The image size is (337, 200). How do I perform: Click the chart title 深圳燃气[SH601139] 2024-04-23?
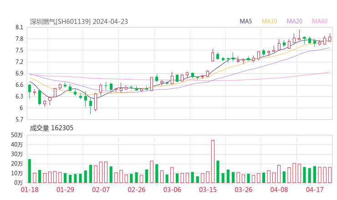(79, 22)
